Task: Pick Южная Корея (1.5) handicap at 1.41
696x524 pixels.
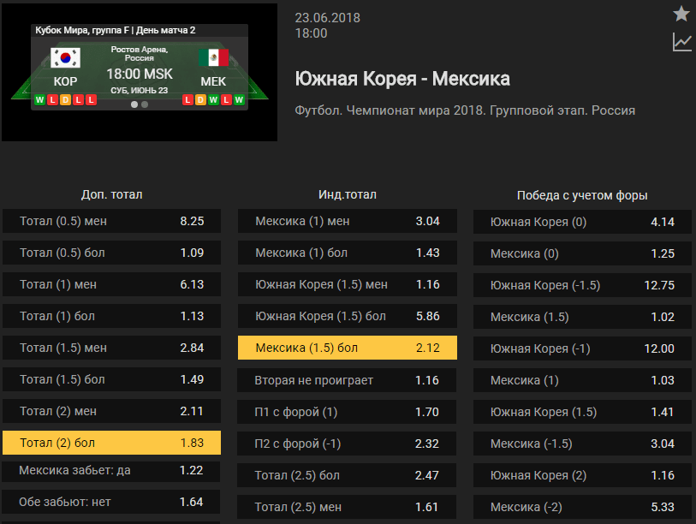Action: pyautogui.click(x=582, y=412)
